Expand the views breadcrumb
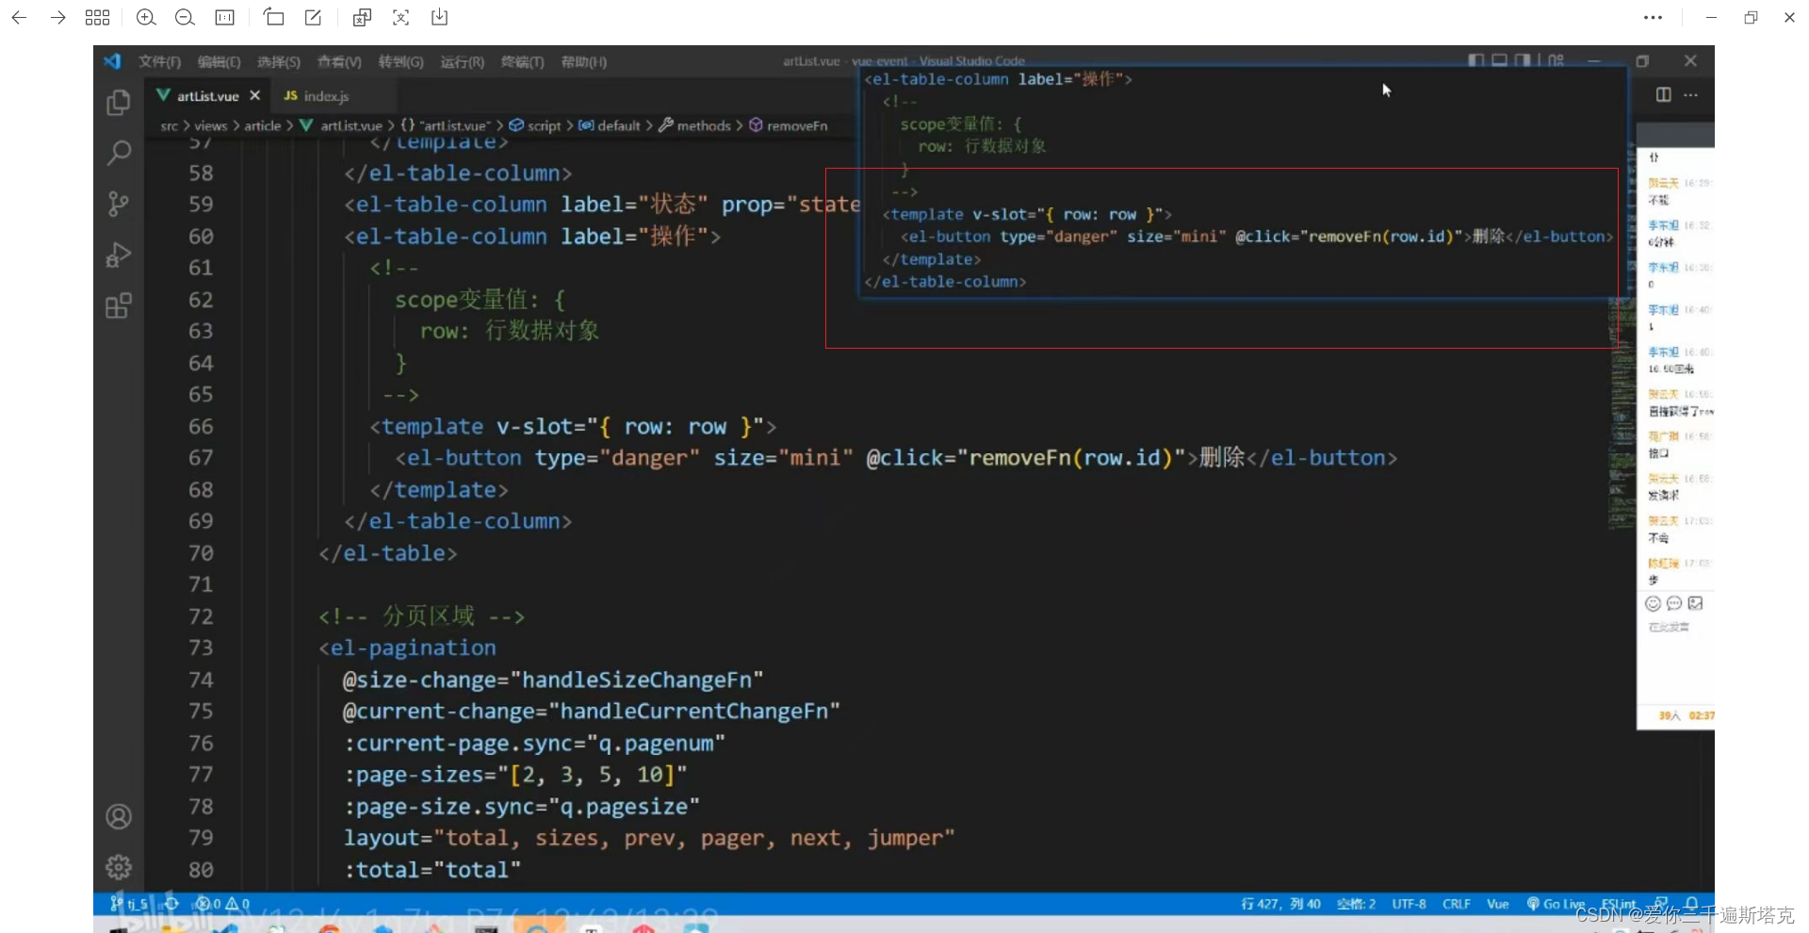The image size is (1809, 933). point(211,125)
